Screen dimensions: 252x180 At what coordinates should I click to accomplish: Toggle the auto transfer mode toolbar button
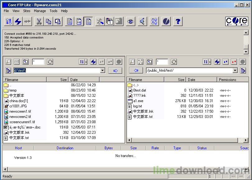(x=88, y=21)
